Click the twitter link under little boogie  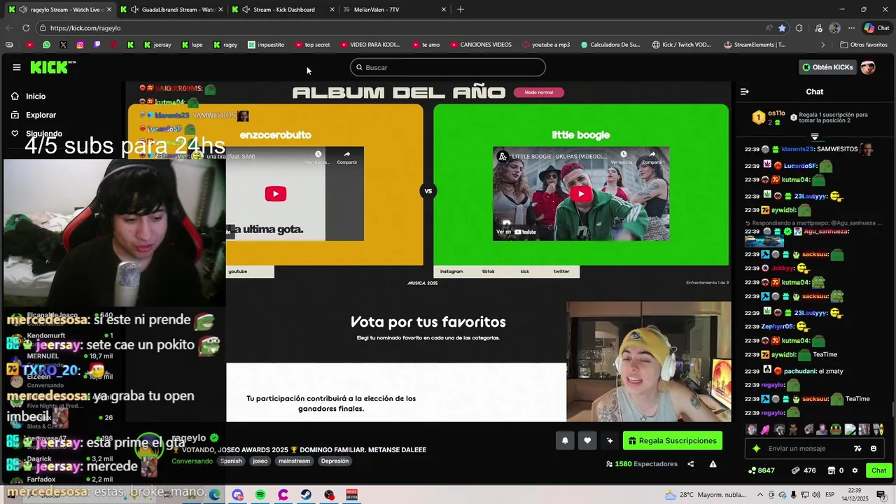click(x=561, y=272)
